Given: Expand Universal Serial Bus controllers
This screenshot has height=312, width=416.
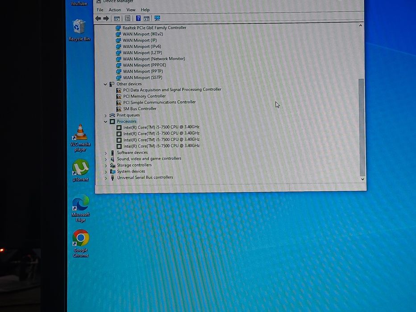Looking at the screenshot, I should pyautogui.click(x=106, y=178).
